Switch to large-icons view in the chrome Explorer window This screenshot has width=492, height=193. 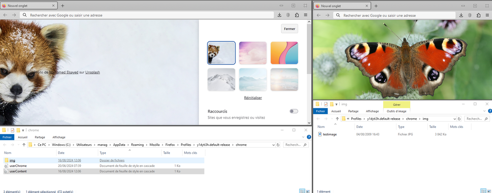[x=307, y=191]
